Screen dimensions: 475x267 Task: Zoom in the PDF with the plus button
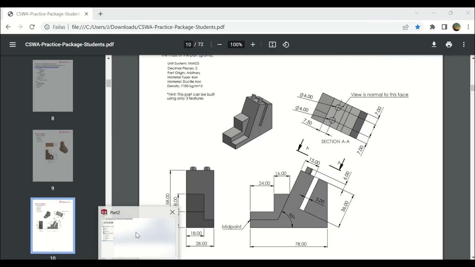coord(253,44)
